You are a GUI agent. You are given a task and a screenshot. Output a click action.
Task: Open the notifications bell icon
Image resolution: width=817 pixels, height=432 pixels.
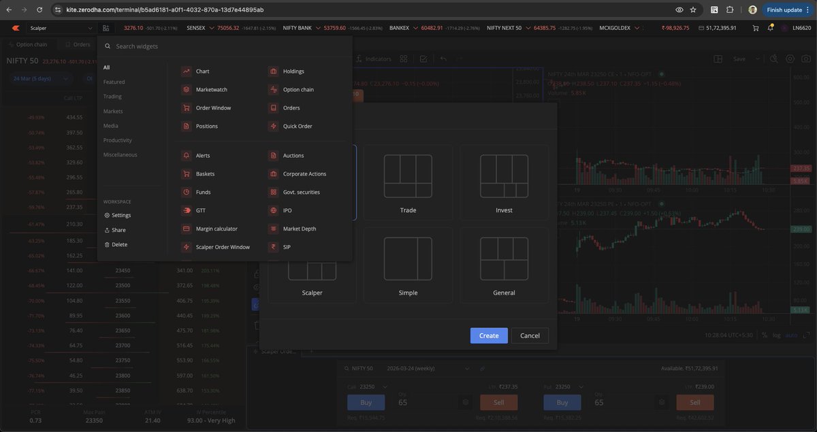[770, 29]
